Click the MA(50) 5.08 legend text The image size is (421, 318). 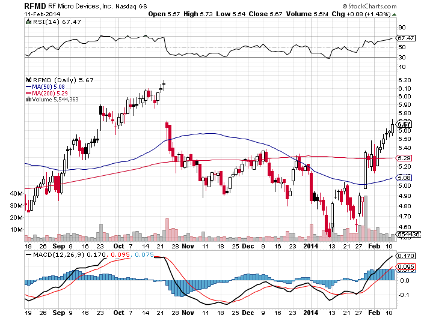coord(48,86)
